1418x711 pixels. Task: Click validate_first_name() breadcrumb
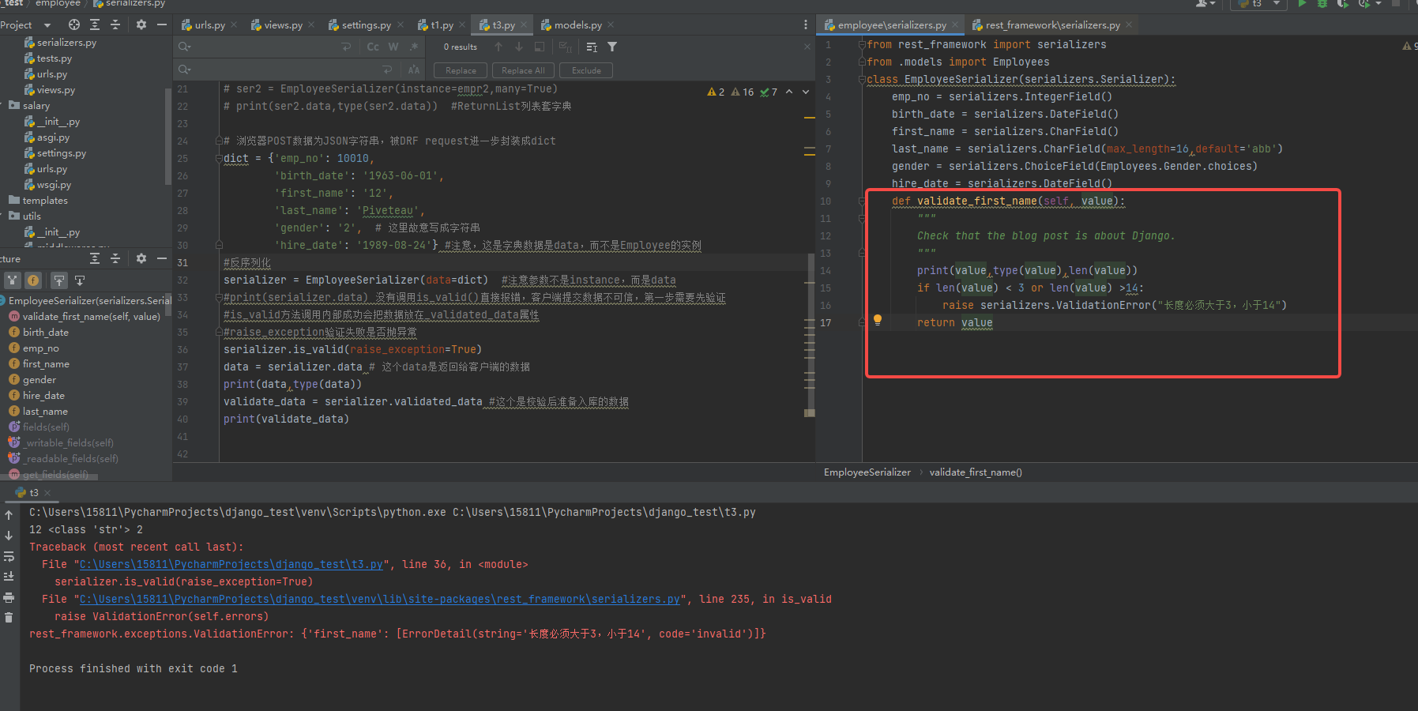(976, 472)
